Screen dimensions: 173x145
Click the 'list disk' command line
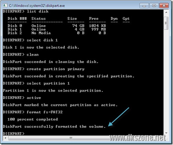[x=26, y=11]
